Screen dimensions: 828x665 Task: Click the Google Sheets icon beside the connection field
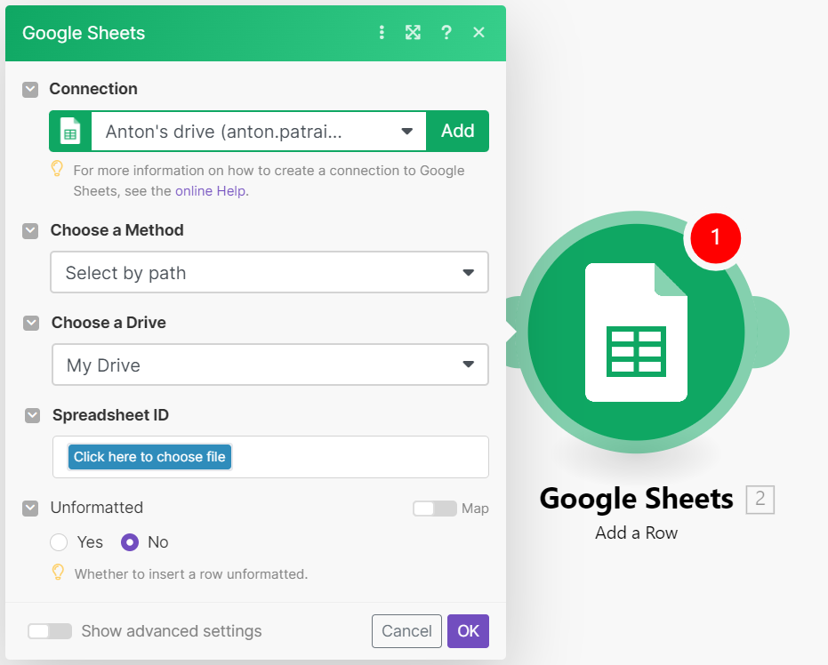70,131
